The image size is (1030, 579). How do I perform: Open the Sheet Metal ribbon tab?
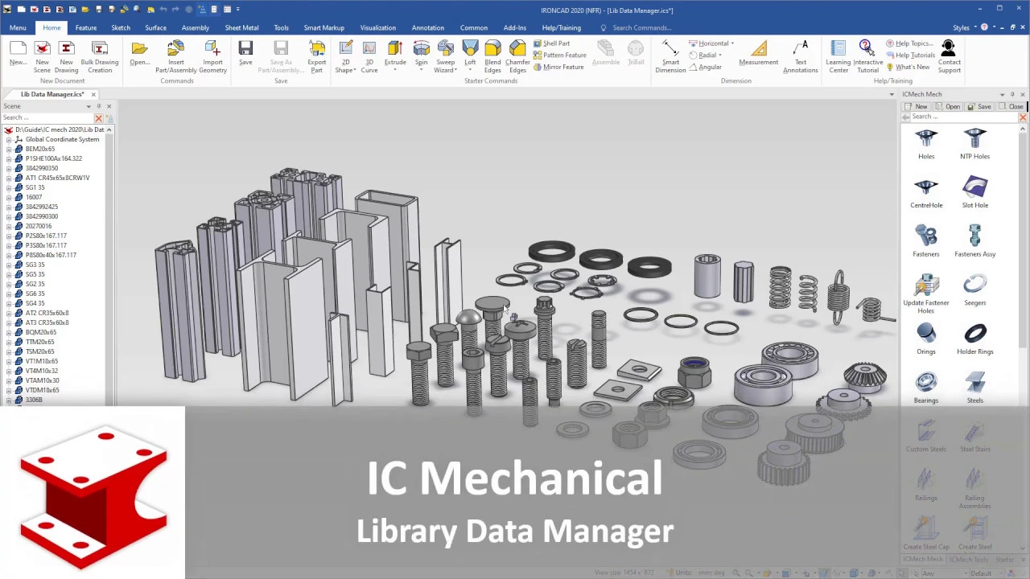[241, 27]
